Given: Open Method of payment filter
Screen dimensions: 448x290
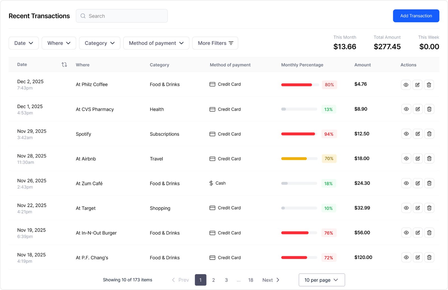Looking at the screenshot, I should [156, 43].
